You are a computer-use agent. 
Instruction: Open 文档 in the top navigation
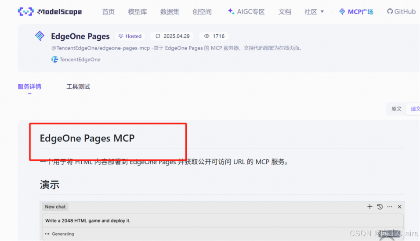click(285, 12)
